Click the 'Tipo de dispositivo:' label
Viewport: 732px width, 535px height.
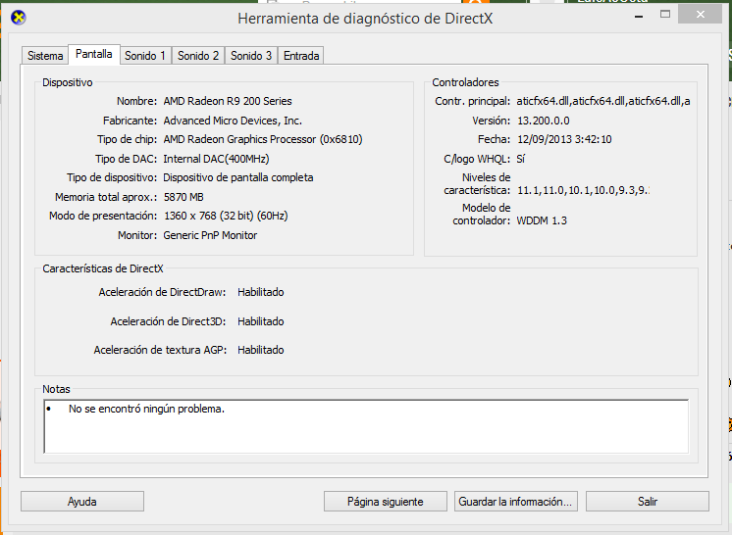[112, 177]
